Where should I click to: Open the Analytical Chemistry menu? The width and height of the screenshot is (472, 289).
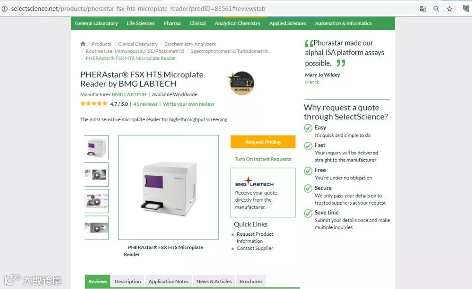[x=237, y=23]
